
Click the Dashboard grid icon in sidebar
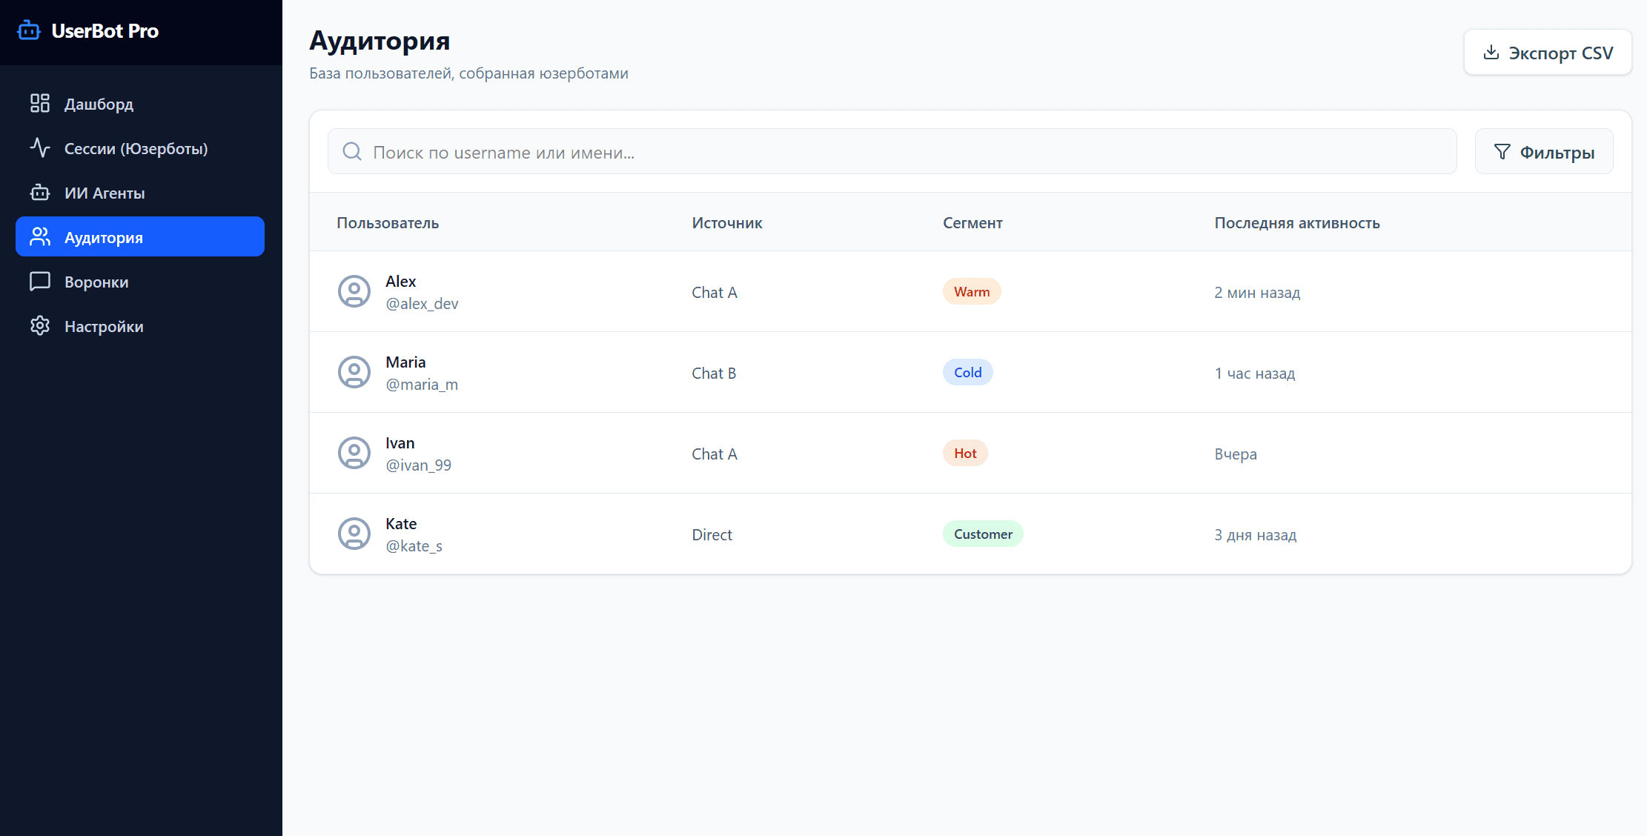40,103
